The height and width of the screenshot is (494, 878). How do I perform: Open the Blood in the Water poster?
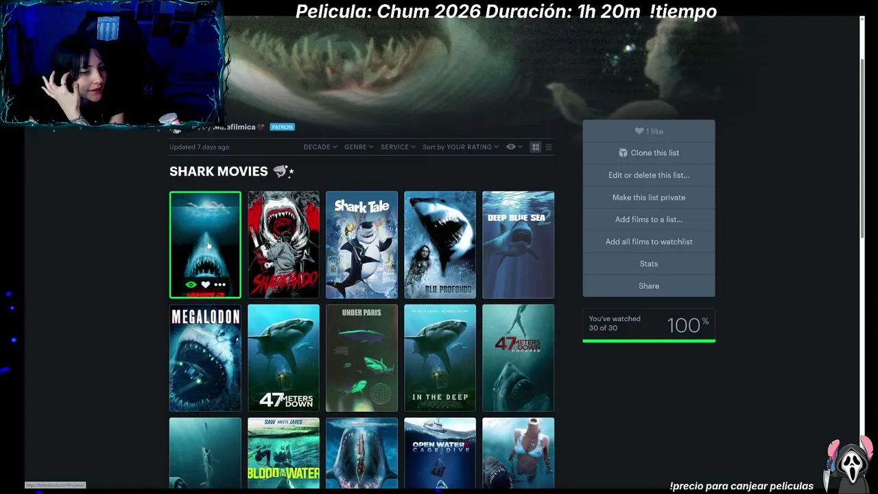283,453
